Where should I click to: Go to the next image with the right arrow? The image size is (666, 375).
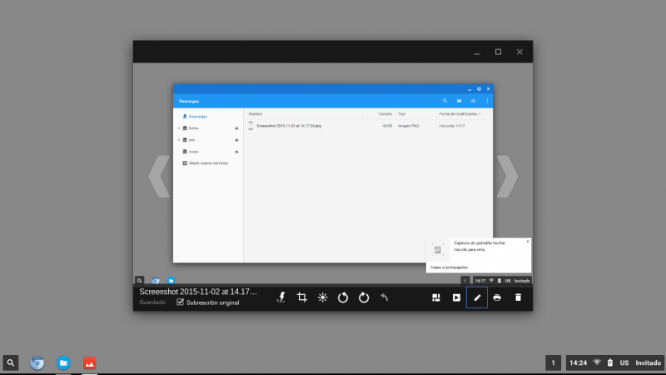(507, 176)
